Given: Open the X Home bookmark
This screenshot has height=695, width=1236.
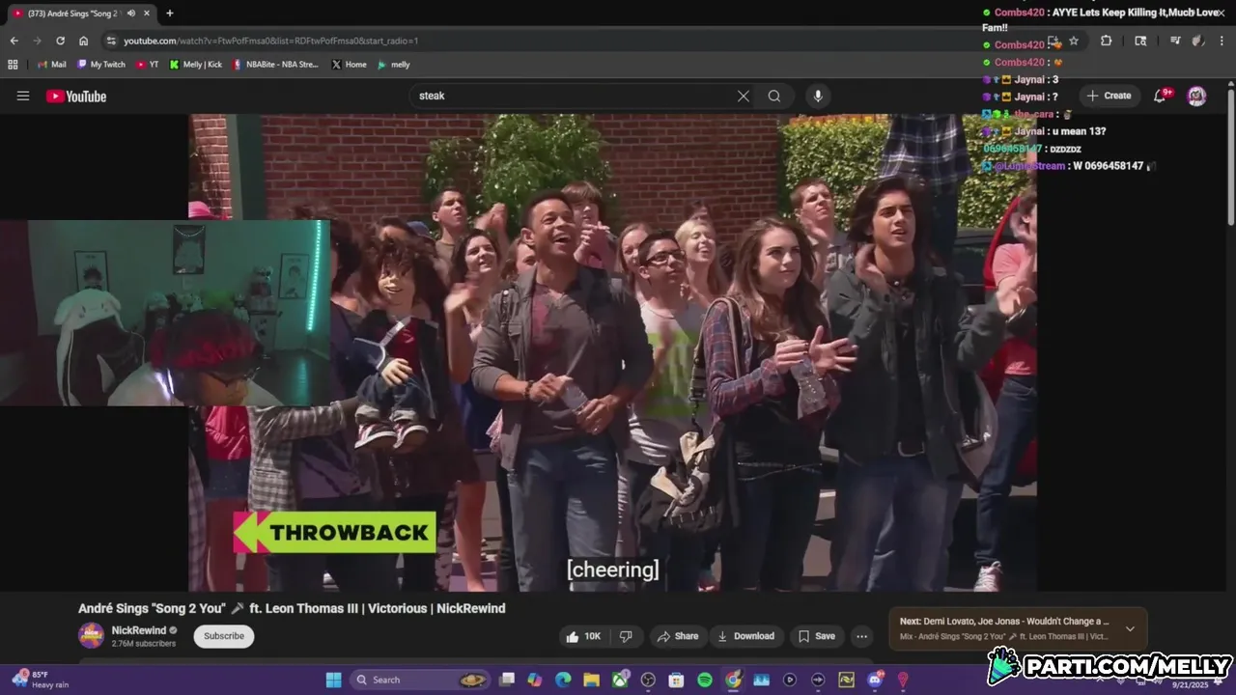Looking at the screenshot, I should tap(349, 65).
